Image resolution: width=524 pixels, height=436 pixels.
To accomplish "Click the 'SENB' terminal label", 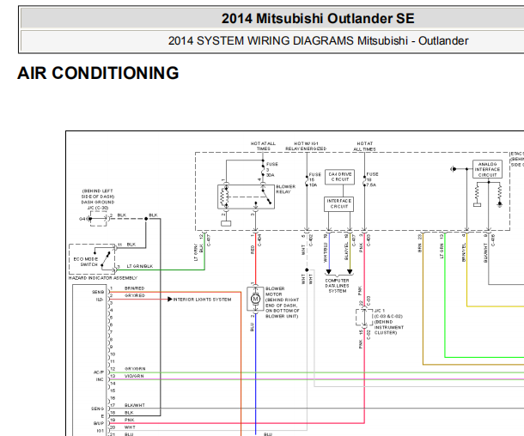I will pyautogui.click(x=98, y=292).
